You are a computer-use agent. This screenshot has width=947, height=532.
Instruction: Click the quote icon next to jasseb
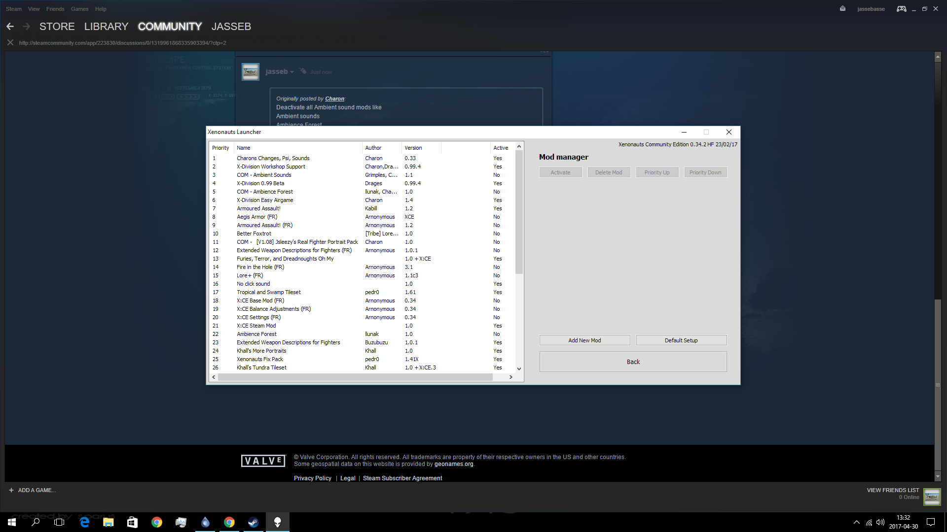point(303,71)
